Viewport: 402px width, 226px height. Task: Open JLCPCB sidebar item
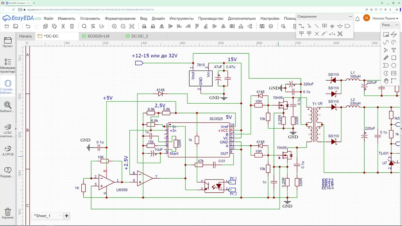tap(8, 151)
